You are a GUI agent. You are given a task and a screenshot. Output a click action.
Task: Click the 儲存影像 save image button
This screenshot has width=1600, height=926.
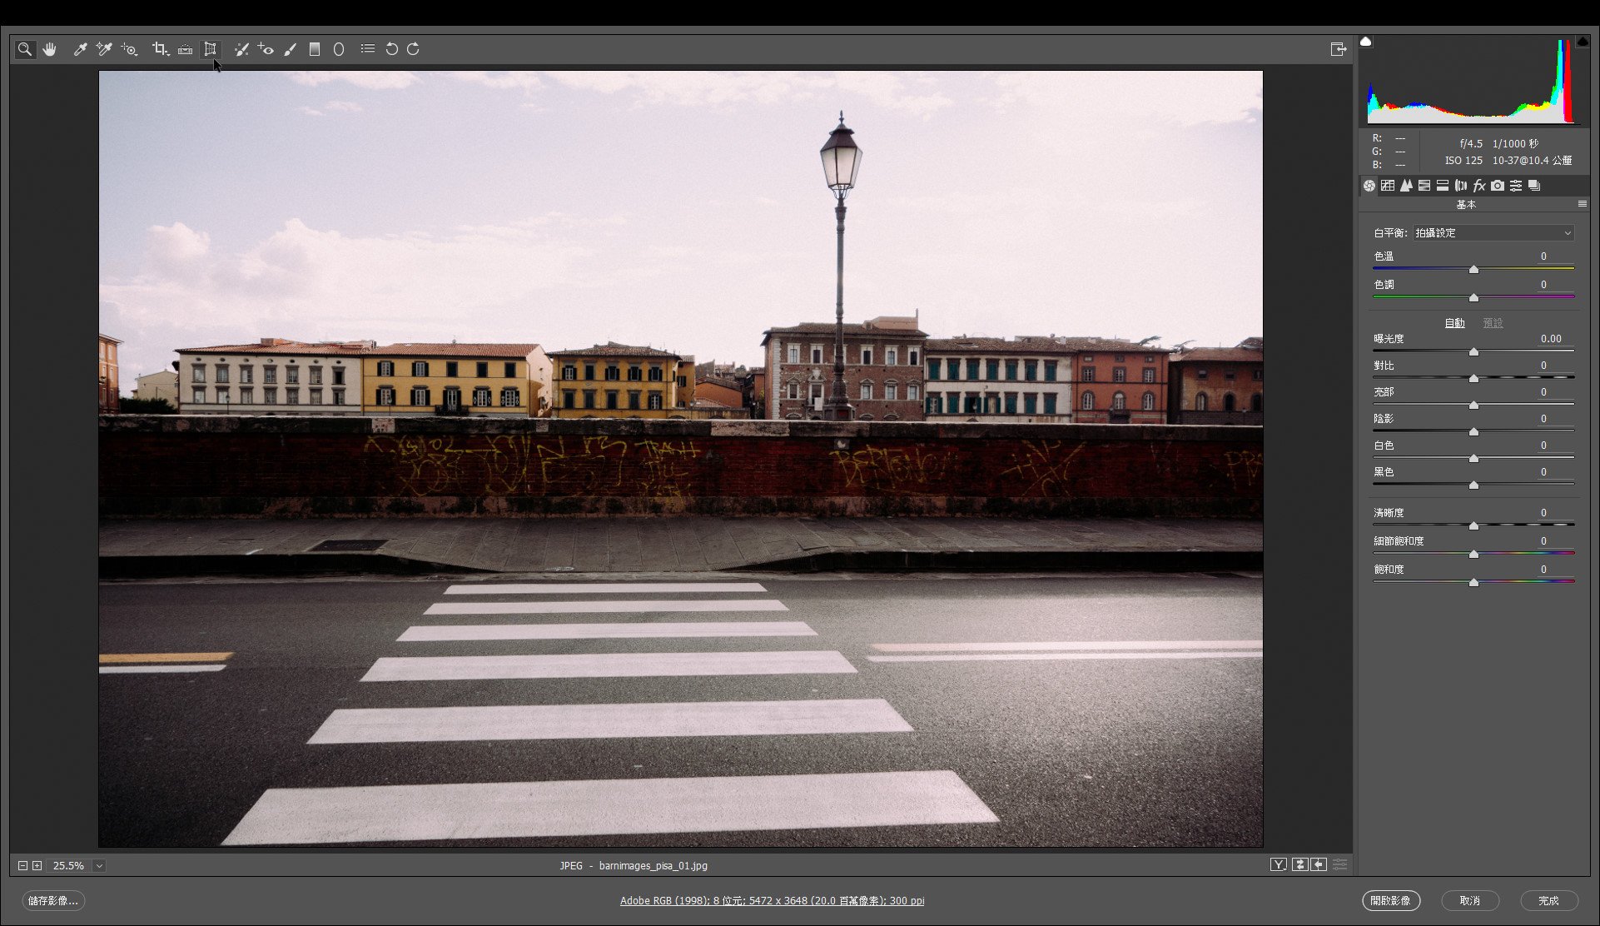(x=53, y=901)
